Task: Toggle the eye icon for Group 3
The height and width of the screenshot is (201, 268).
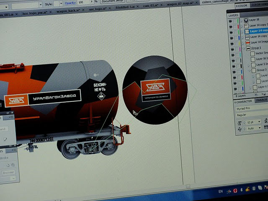Action: point(234,72)
